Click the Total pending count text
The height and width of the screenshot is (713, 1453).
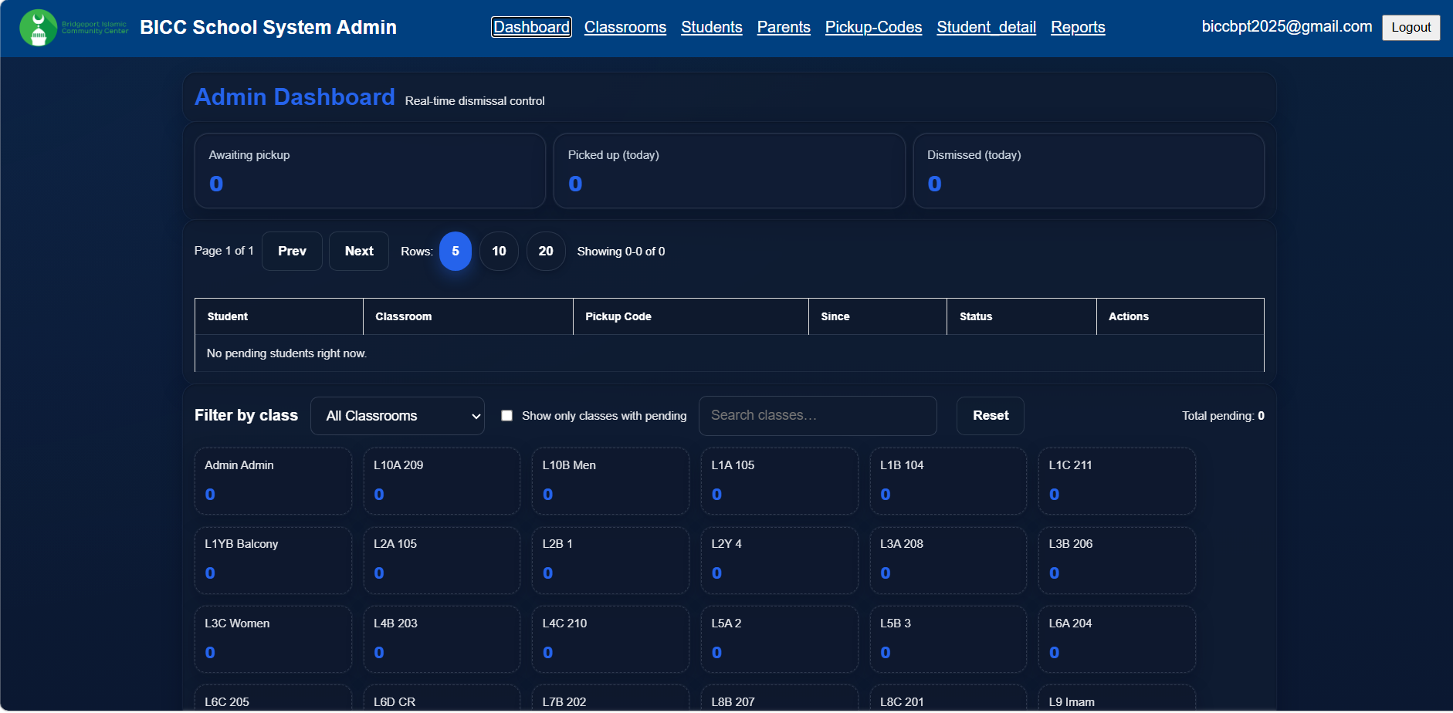[1223, 416]
